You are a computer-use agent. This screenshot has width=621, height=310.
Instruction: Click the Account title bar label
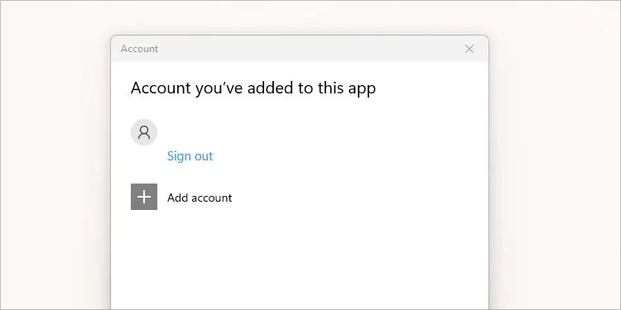click(x=139, y=49)
